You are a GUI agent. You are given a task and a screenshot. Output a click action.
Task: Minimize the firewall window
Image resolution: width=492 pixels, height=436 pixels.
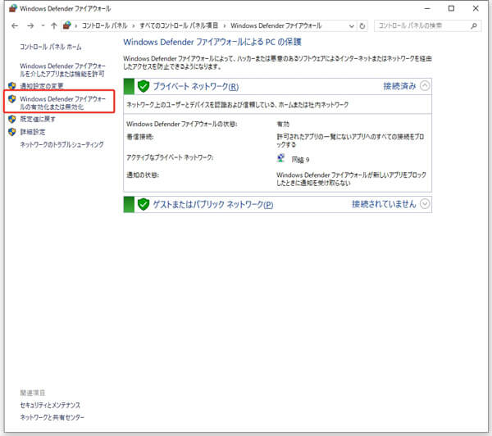pos(427,8)
